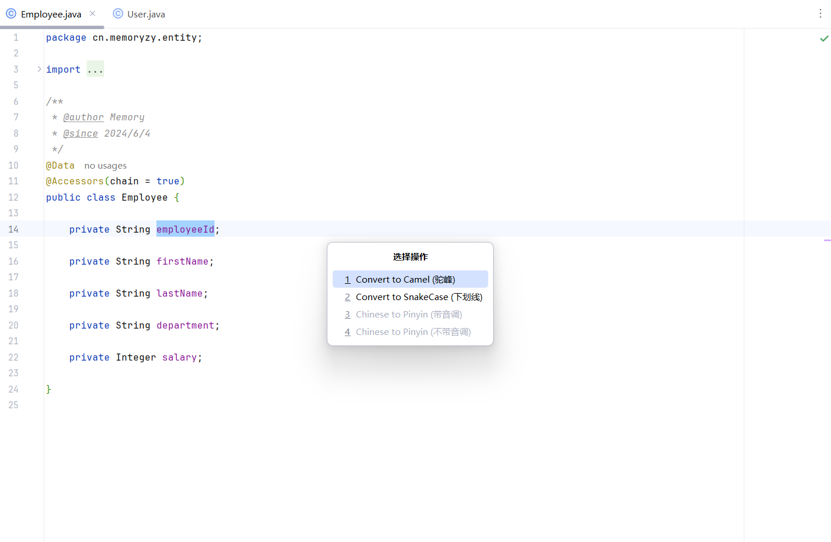Choose Convert to Camel option

pos(410,279)
